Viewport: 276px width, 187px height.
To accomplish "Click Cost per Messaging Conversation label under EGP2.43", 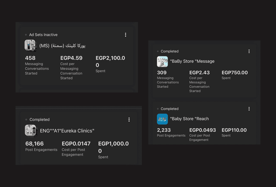I will click(199, 84).
